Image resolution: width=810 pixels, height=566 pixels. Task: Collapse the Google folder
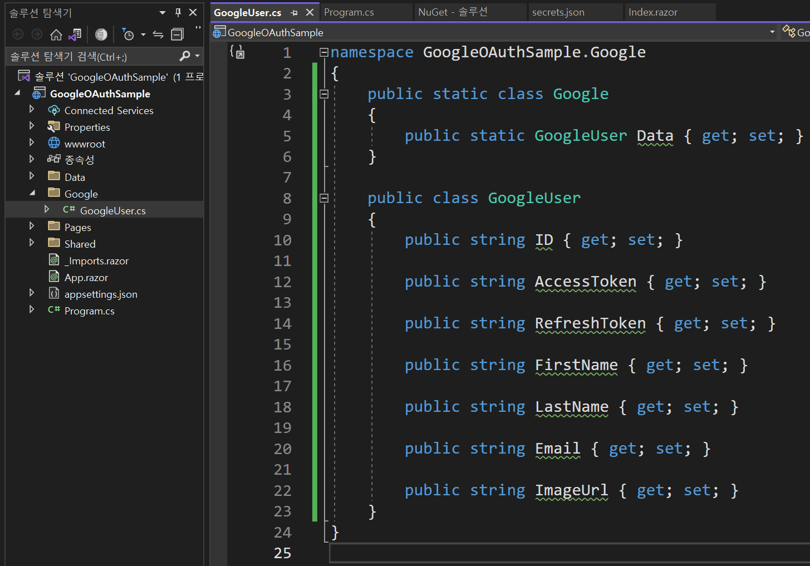click(x=32, y=193)
